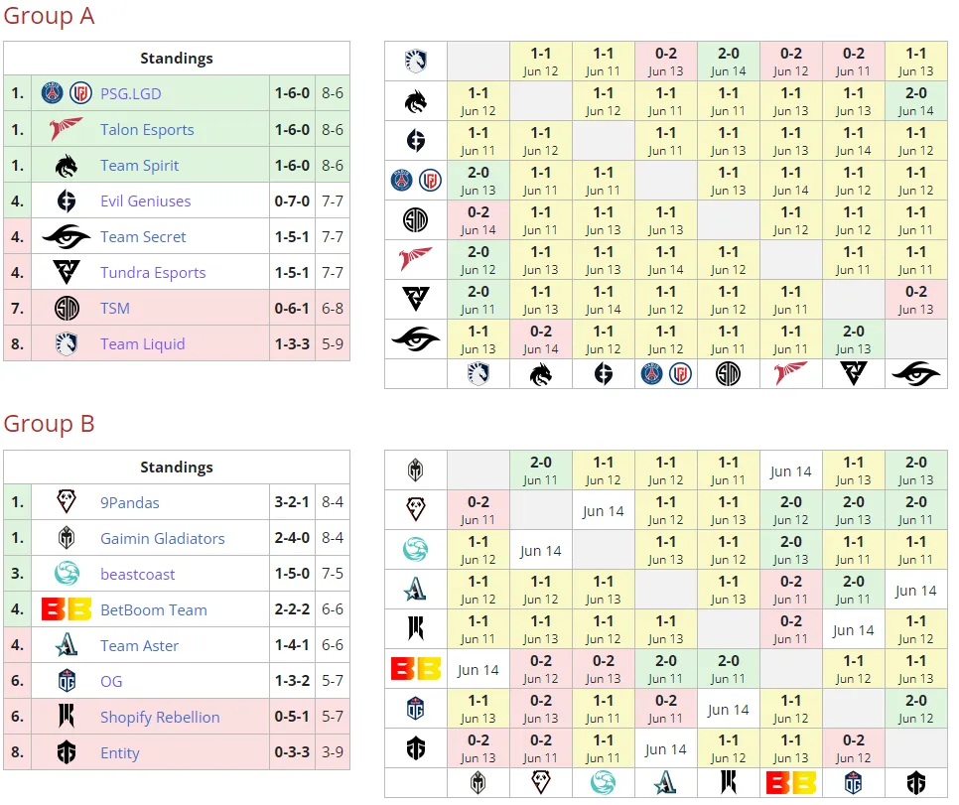Click the OG logo in Group B standings
959x805 pixels.
[x=67, y=681]
